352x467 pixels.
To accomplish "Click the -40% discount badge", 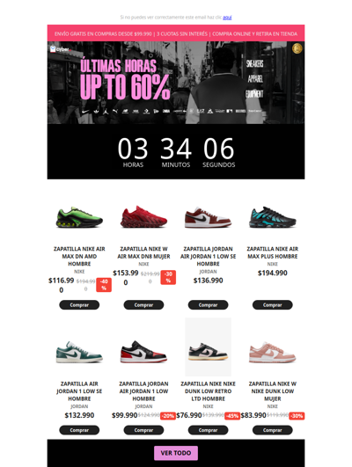I will (x=104, y=285).
